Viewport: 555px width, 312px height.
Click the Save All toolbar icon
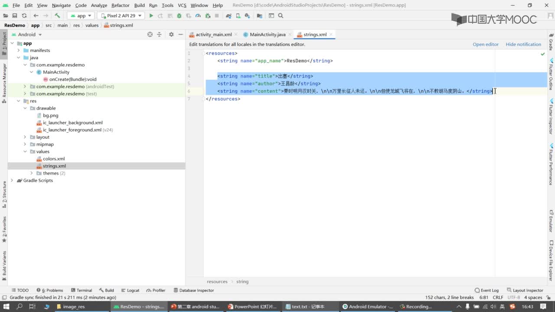point(15,16)
